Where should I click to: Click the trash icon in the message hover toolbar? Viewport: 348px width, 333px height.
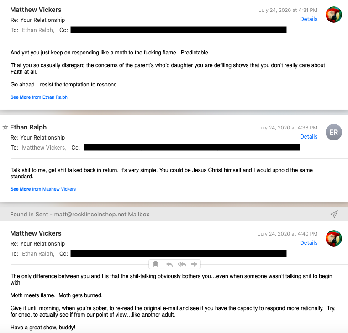(156, 264)
